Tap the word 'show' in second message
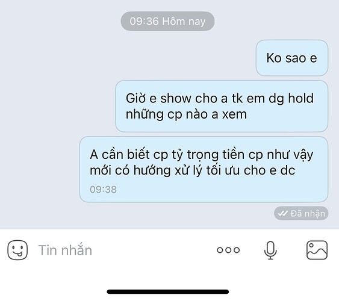This screenshot has height=301, width=339. [x=176, y=98]
